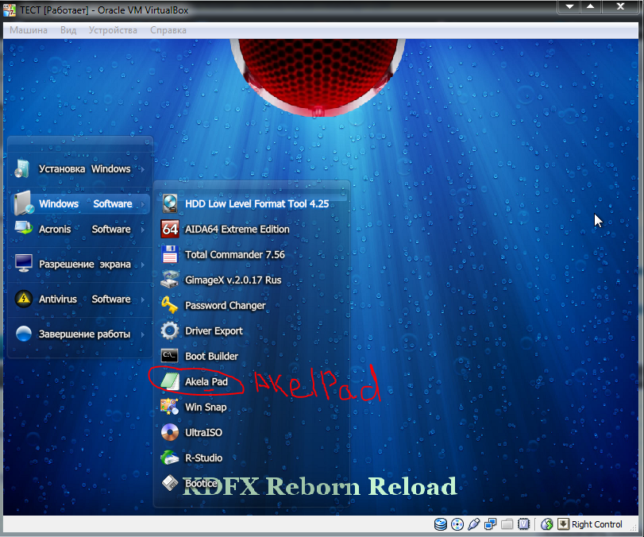Launch Password Changer key icon

[x=170, y=305]
